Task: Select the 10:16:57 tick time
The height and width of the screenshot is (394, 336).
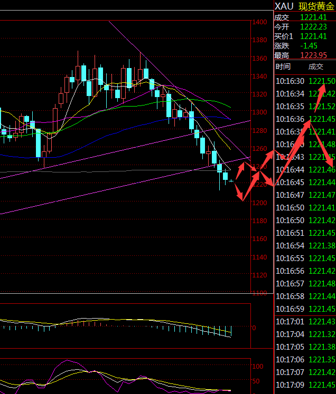Action: [290, 283]
